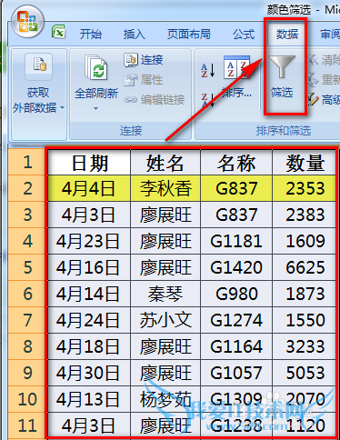Select cell with value 1873
The width and height of the screenshot is (340, 440).
coord(305,294)
